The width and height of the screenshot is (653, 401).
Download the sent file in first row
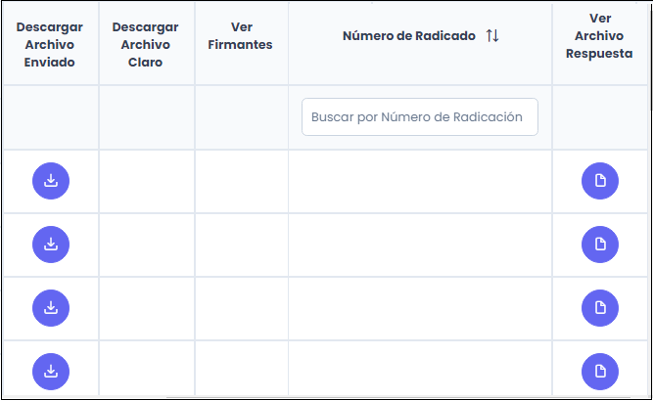[x=51, y=181]
